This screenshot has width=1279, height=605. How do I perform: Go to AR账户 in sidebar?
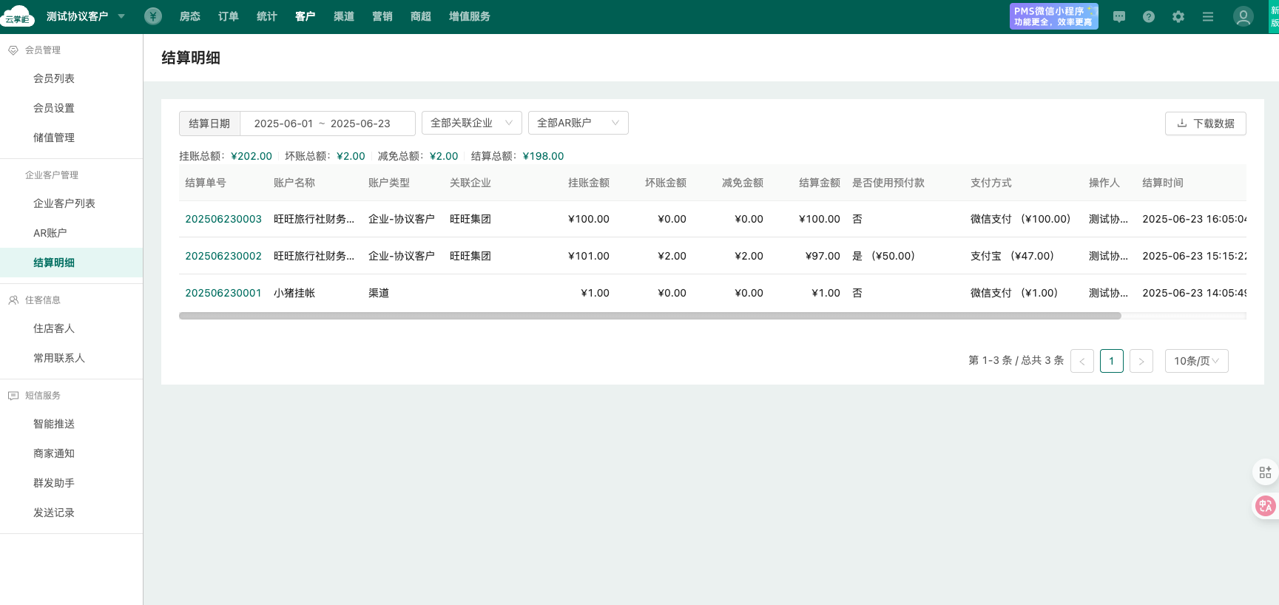click(x=50, y=233)
